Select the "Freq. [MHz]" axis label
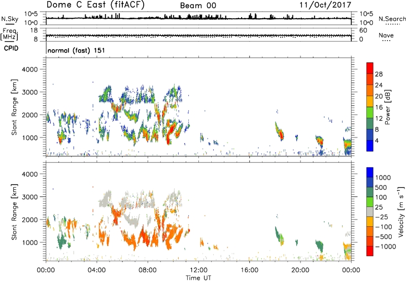Image resolution: width=406 pixels, height=281 pixels. click(9, 34)
